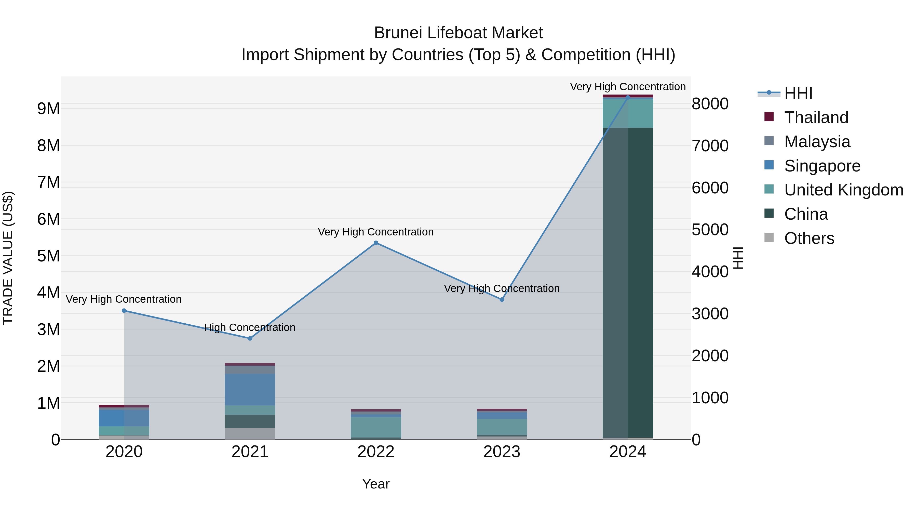Click the 2021 HHI data point
The image size is (917, 516).
[250, 338]
